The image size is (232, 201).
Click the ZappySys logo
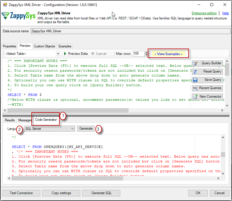19,16
